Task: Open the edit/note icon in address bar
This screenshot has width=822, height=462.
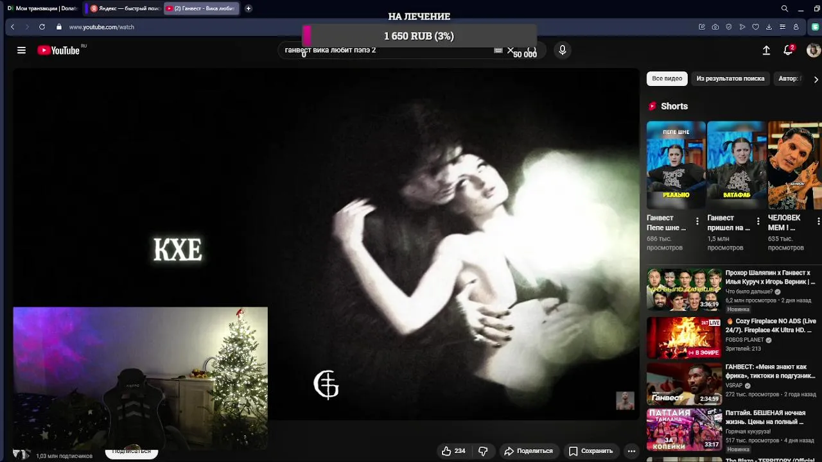Action: 702,27
